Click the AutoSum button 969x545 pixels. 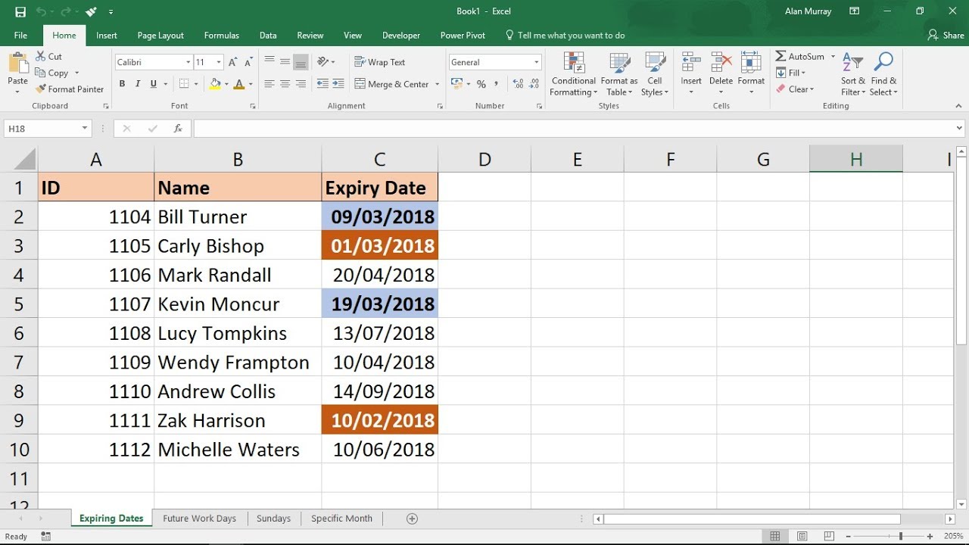(x=799, y=57)
